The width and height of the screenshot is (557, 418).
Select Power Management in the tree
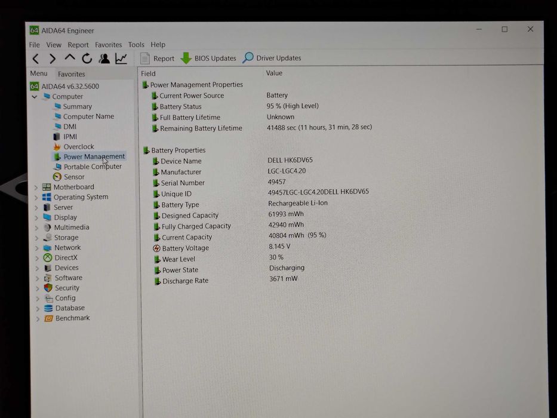point(94,156)
